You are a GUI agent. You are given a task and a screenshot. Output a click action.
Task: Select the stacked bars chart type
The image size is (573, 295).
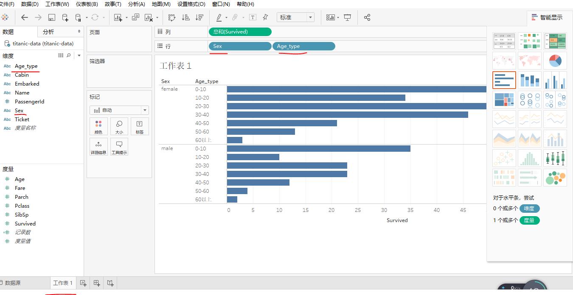coord(530,80)
